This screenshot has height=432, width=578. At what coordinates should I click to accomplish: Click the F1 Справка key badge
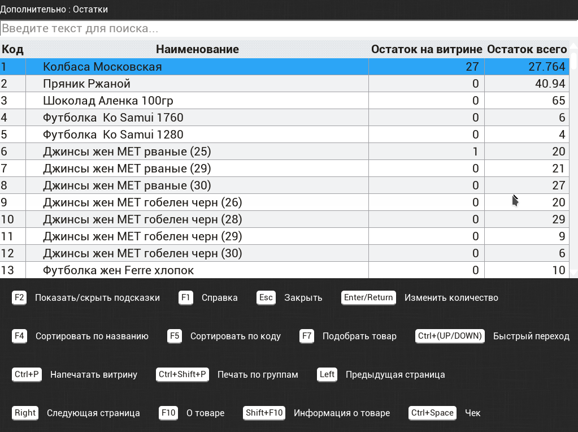coord(186,297)
